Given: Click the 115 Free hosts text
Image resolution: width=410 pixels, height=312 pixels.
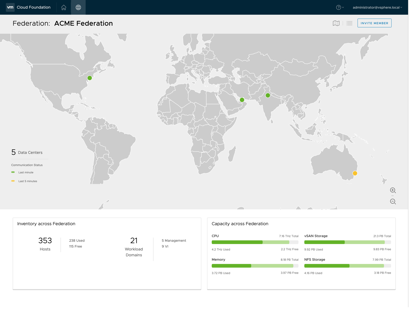Looking at the screenshot, I should pos(76,246).
